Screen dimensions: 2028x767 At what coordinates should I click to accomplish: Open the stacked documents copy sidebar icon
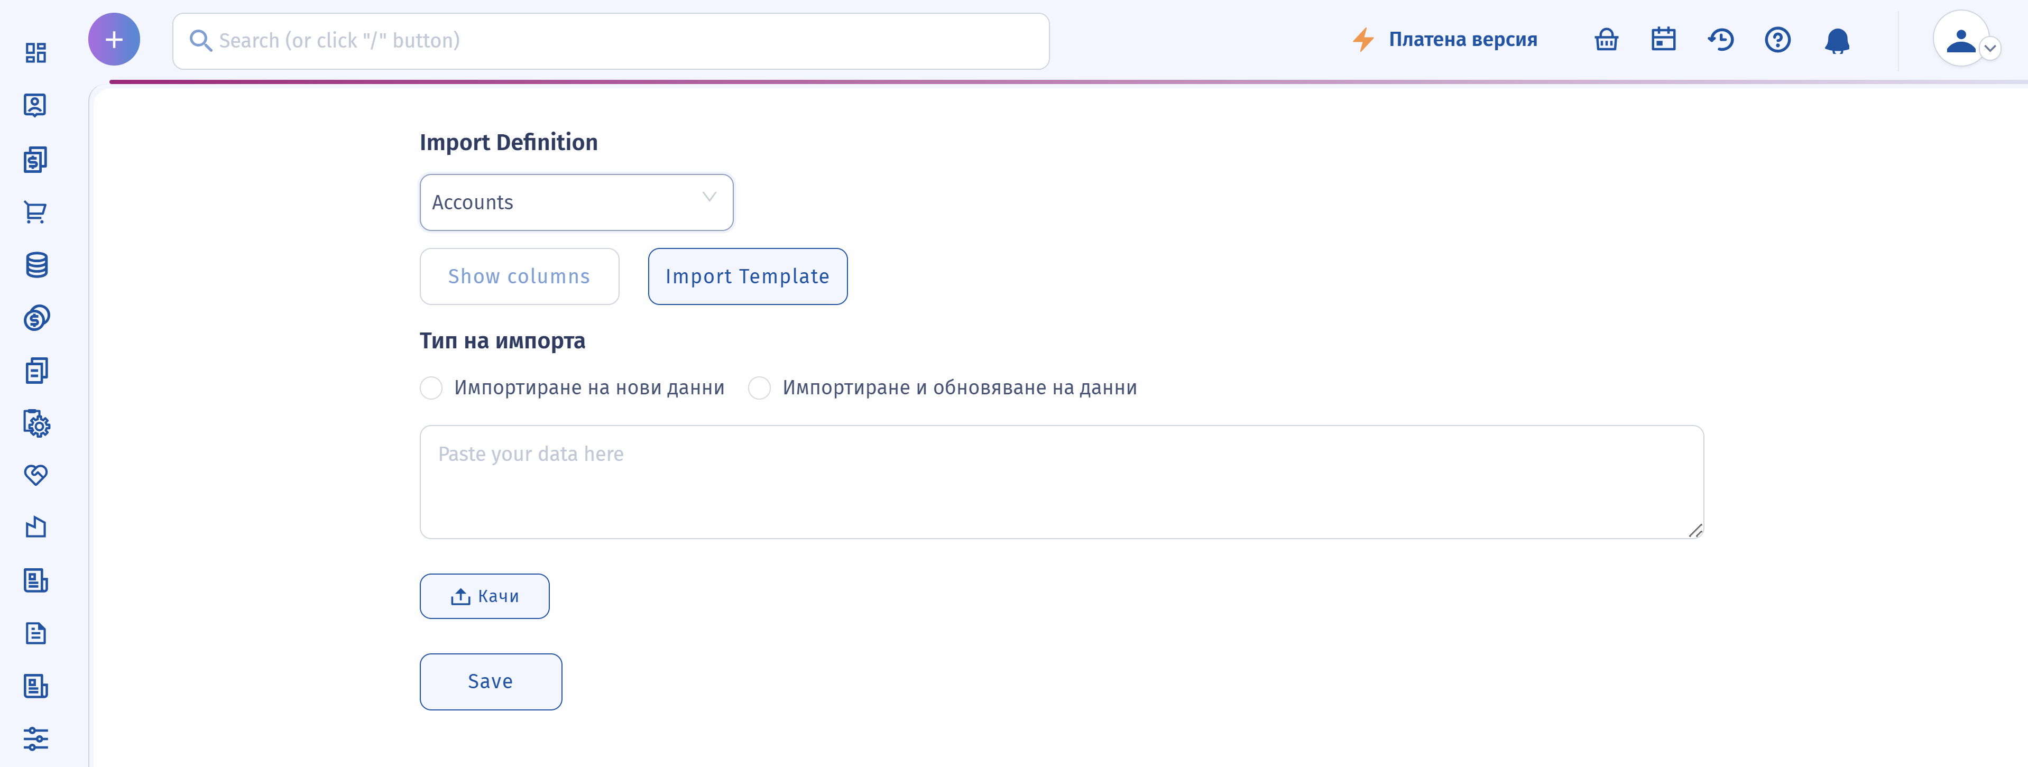click(36, 370)
